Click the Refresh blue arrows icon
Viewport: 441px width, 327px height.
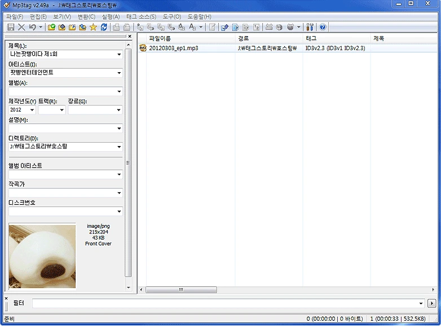pyautogui.click(x=104, y=27)
